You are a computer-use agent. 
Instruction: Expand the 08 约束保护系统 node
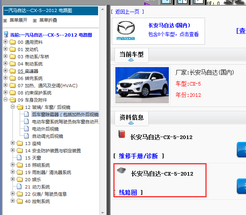[5, 92]
